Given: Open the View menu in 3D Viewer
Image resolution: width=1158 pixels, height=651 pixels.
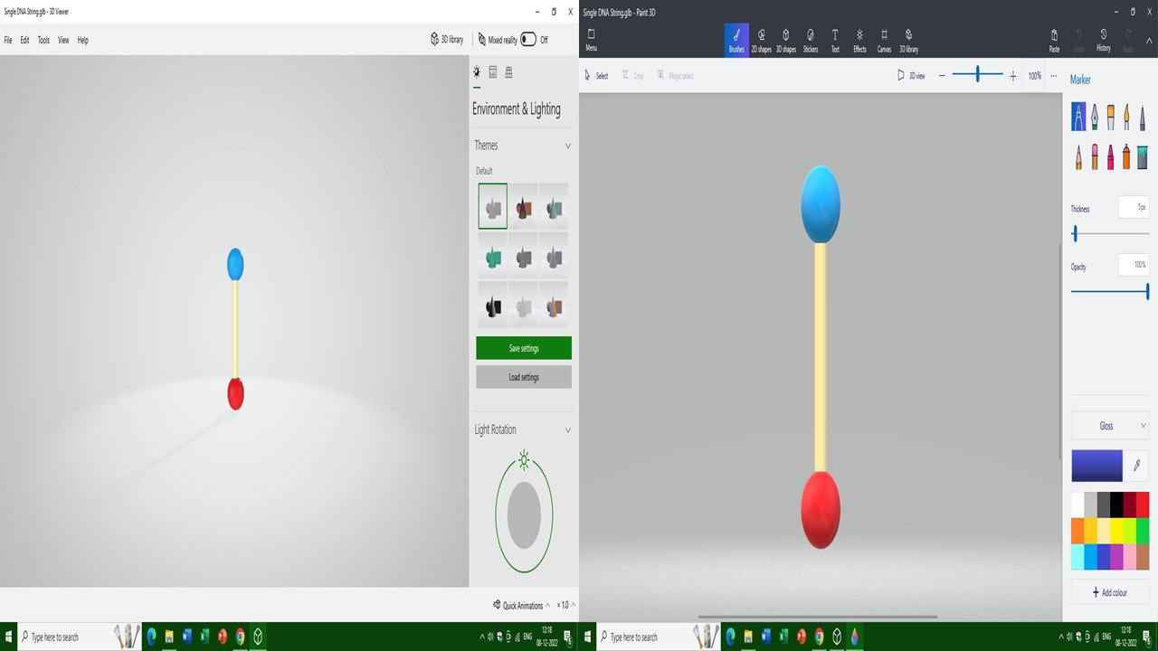Looking at the screenshot, I should click(x=63, y=40).
